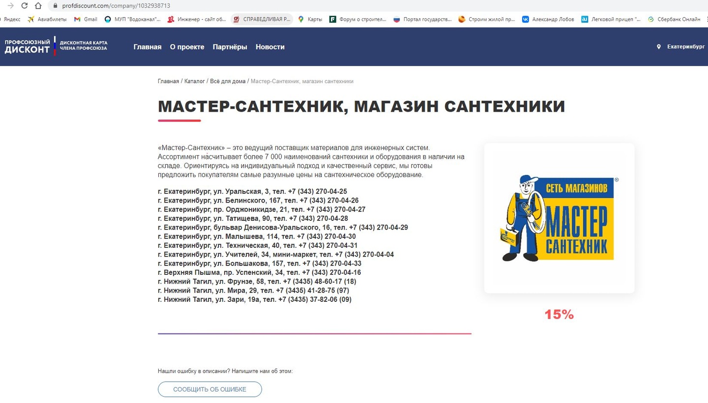Click the page heading МАСТЕР-САНТЕХНИК, МАГАЗИН САНТЕХНИКИ
Screen dimensions: 708x403
(361, 107)
